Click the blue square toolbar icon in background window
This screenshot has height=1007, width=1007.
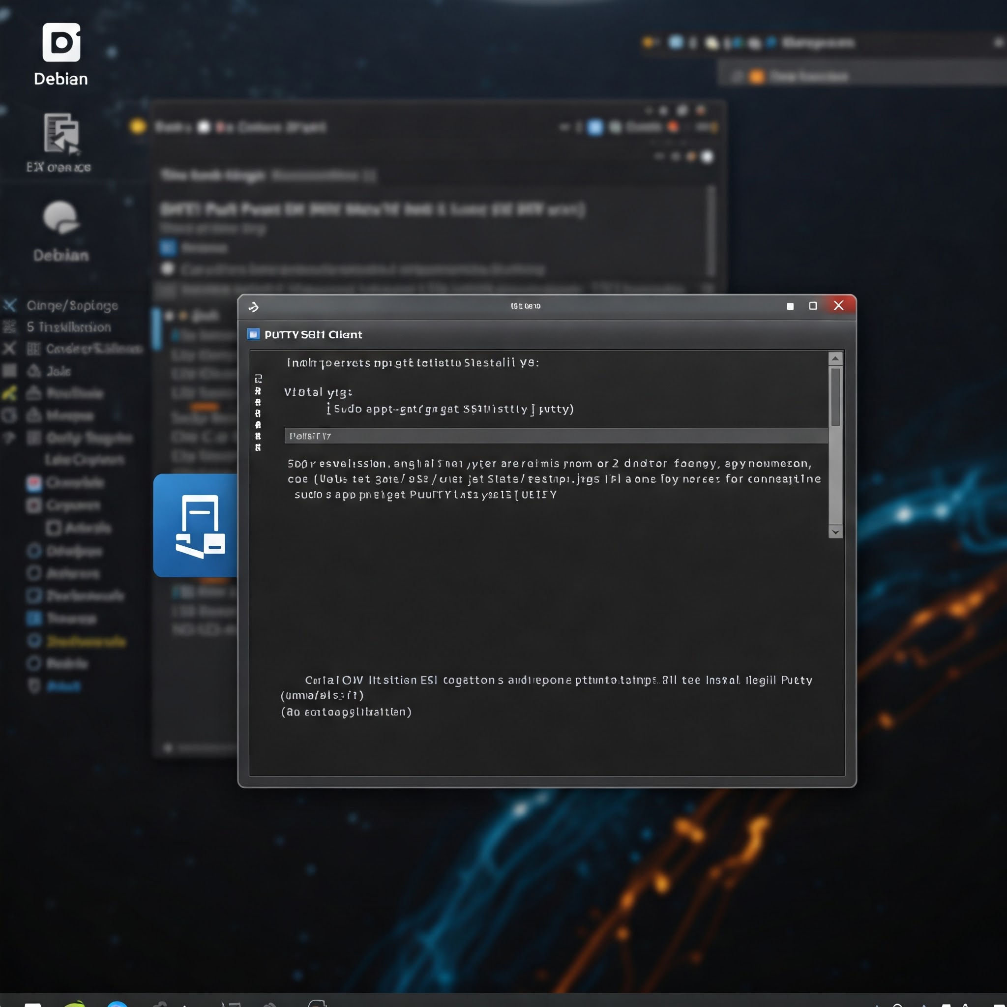point(595,127)
